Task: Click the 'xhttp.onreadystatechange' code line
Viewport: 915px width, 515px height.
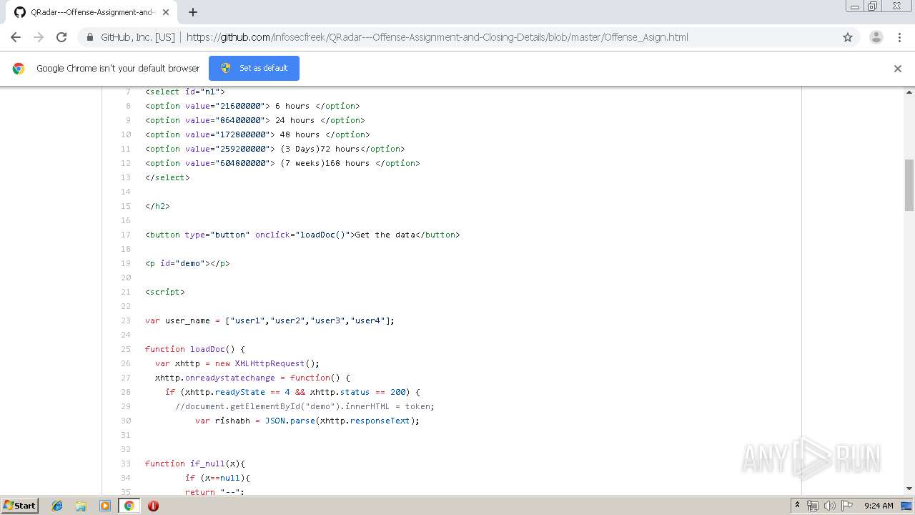Action: [252, 378]
